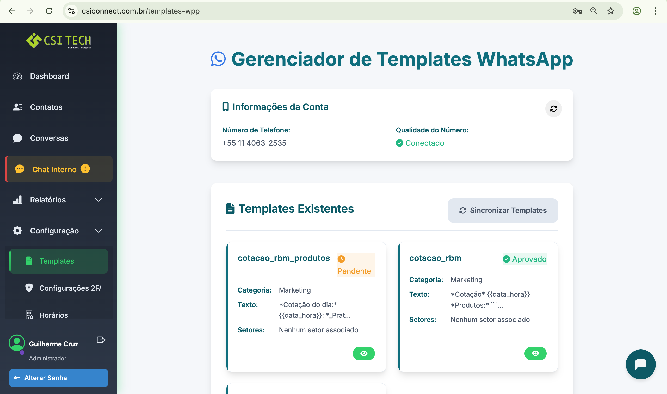This screenshot has width=667, height=394.
Task: Open Chrome's three-dot browser menu
Action: pos(655,11)
